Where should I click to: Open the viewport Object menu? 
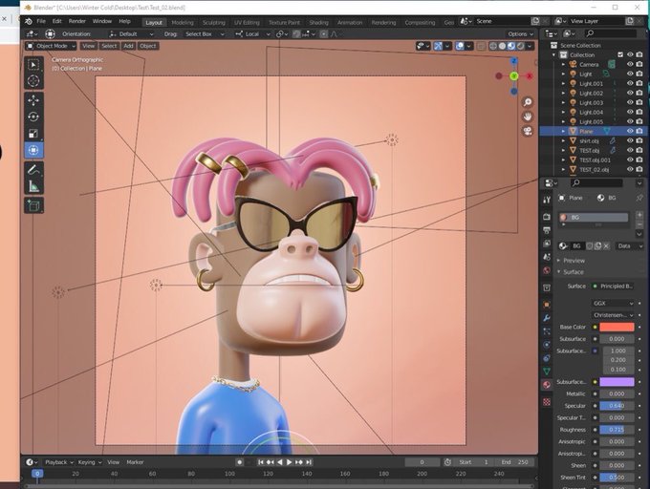coord(148,46)
